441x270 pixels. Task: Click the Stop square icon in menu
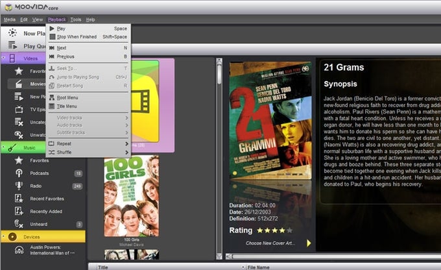pos(52,37)
